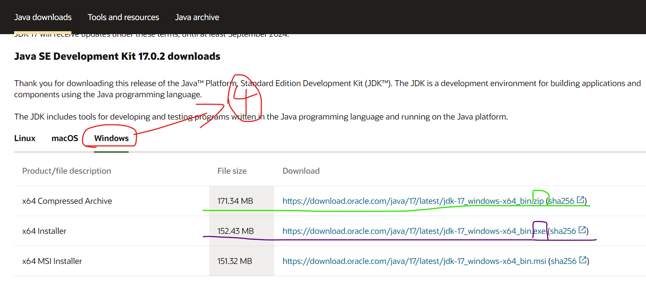The width and height of the screenshot is (646, 284).
Task: Click the 152.43 MB file size
Action: click(236, 231)
